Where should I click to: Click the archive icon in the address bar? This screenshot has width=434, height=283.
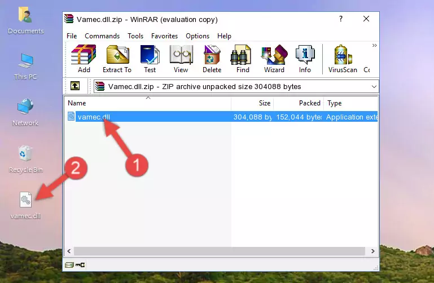(x=100, y=86)
